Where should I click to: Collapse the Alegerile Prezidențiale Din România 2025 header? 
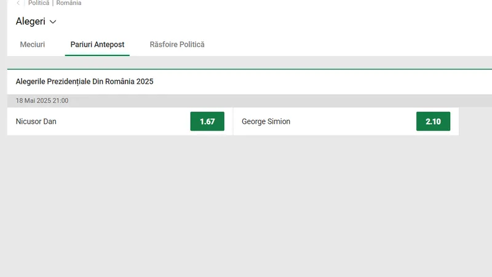pos(250,82)
